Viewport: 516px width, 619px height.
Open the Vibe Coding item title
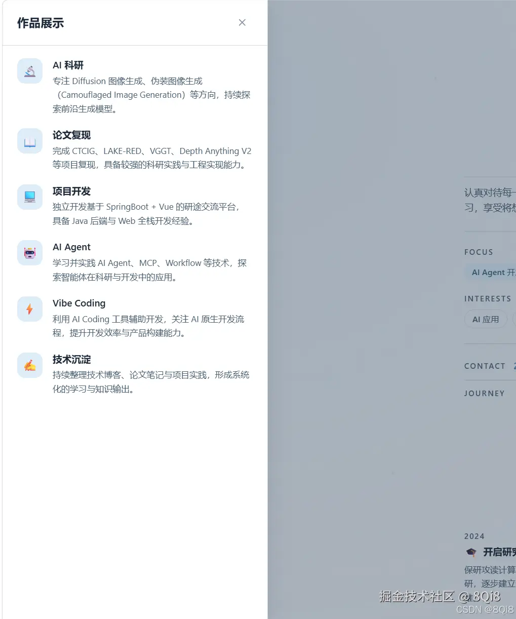tap(79, 303)
